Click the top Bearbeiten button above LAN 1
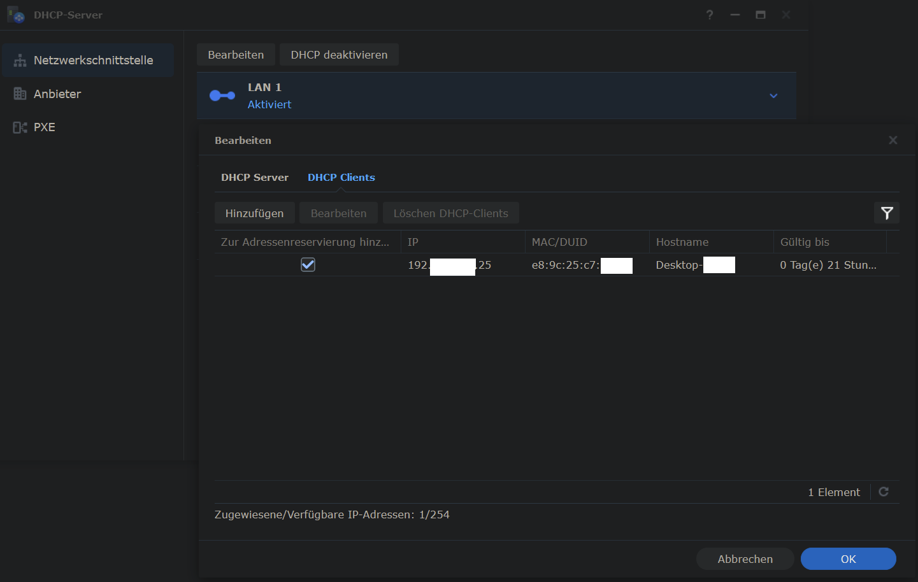The image size is (918, 582). tap(236, 55)
